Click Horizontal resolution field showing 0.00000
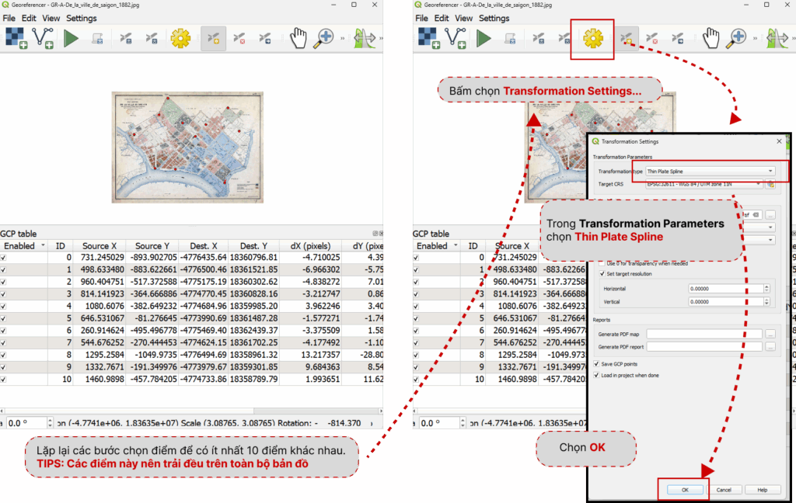This screenshot has width=796, height=503. (726, 289)
